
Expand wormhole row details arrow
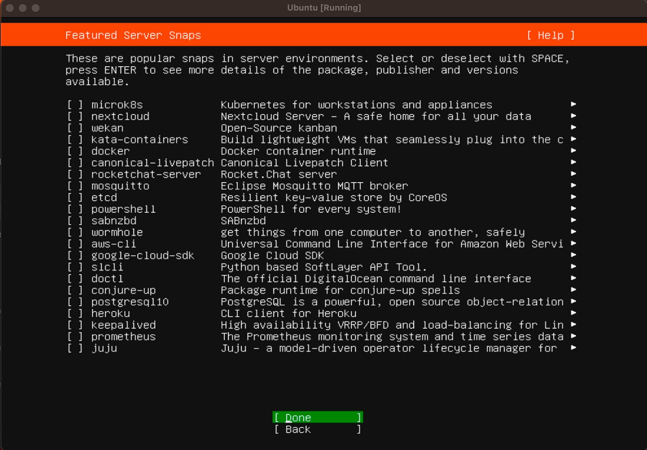click(x=574, y=231)
